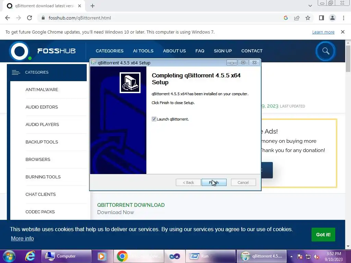Screen dimensions: 351x263
Task: Select the qBittorrent download browser tab
Action: tap(44, 6)
